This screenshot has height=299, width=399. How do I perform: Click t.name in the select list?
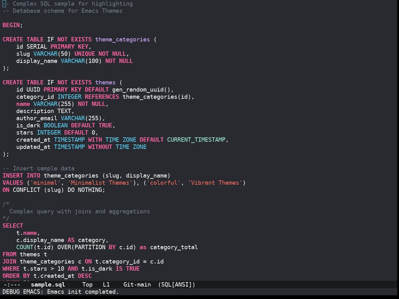[x=26, y=233]
